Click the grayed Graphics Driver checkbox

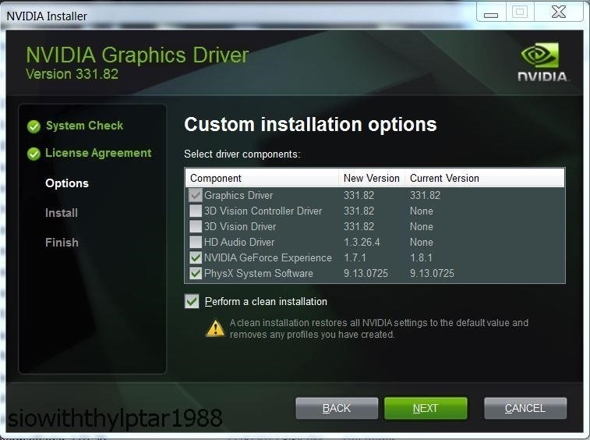point(196,195)
